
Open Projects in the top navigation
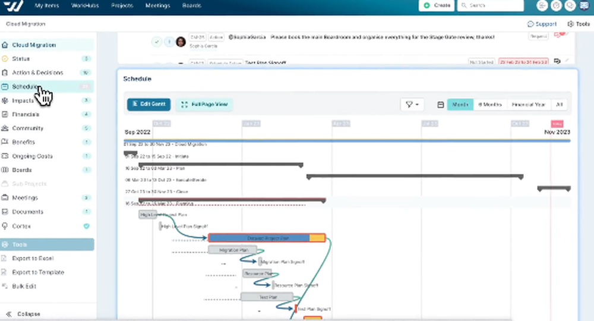pos(122,6)
